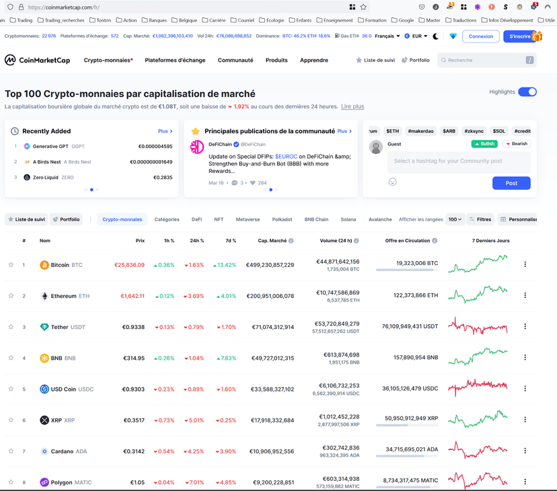The image size is (557, 491).
Task: Open rows count dropdown showing 100
Action: tap(455, 219)
